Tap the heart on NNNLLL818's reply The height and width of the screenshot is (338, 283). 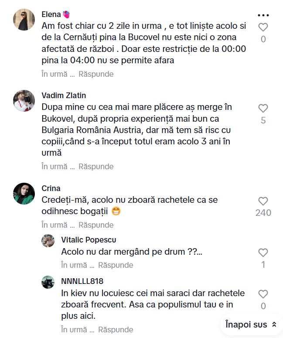coord(263,294)
